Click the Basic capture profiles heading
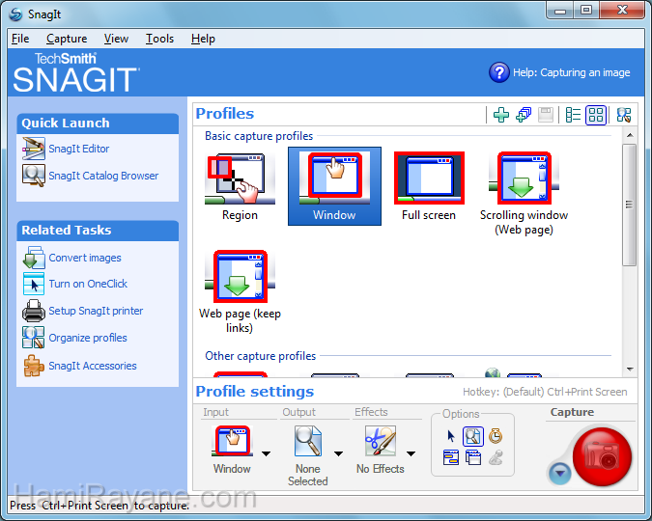Viewport: 652px width, 521px height. (x=259, y=136)
